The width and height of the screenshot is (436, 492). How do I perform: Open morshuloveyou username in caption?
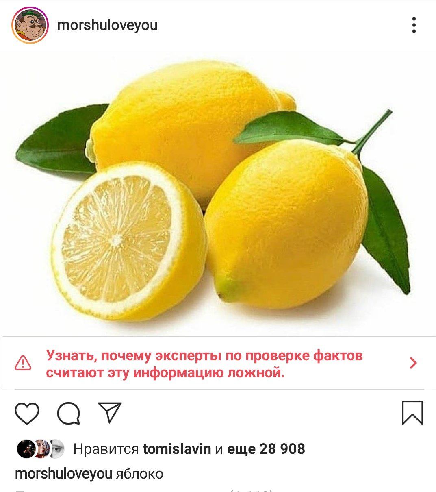(x=63, y=474)
